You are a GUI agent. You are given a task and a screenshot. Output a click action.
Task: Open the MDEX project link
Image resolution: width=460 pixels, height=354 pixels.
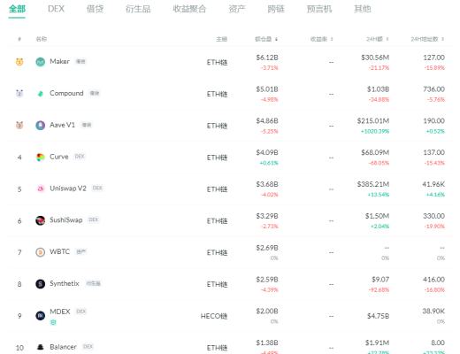pyautogui.click(x=60, y=312)
